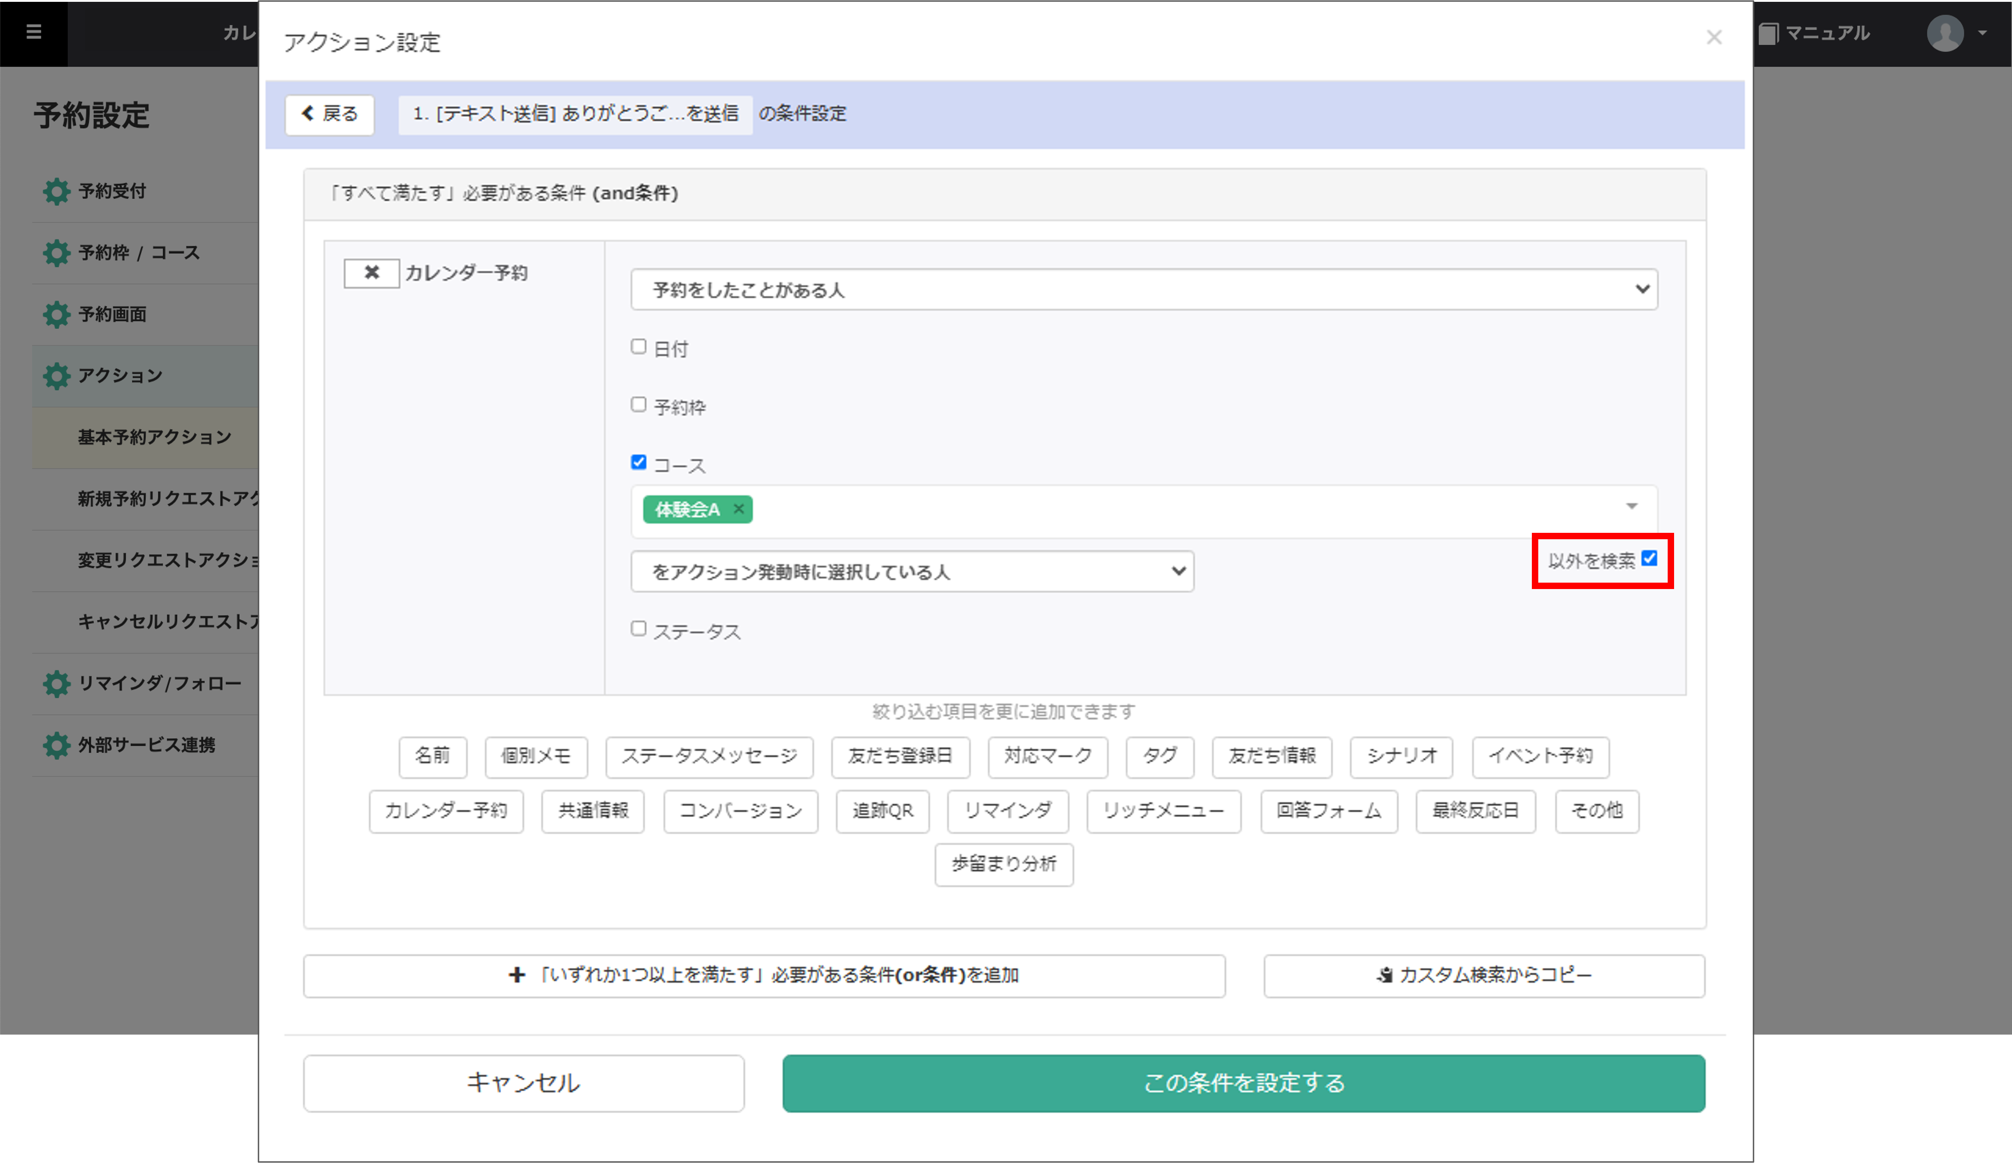Add the 追跡QR filter
Screen dimensions: 2012x1163
tap(882, 811)
